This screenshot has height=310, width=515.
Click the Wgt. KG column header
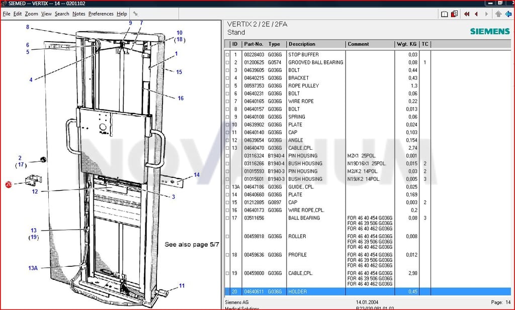tap(406, 44)
